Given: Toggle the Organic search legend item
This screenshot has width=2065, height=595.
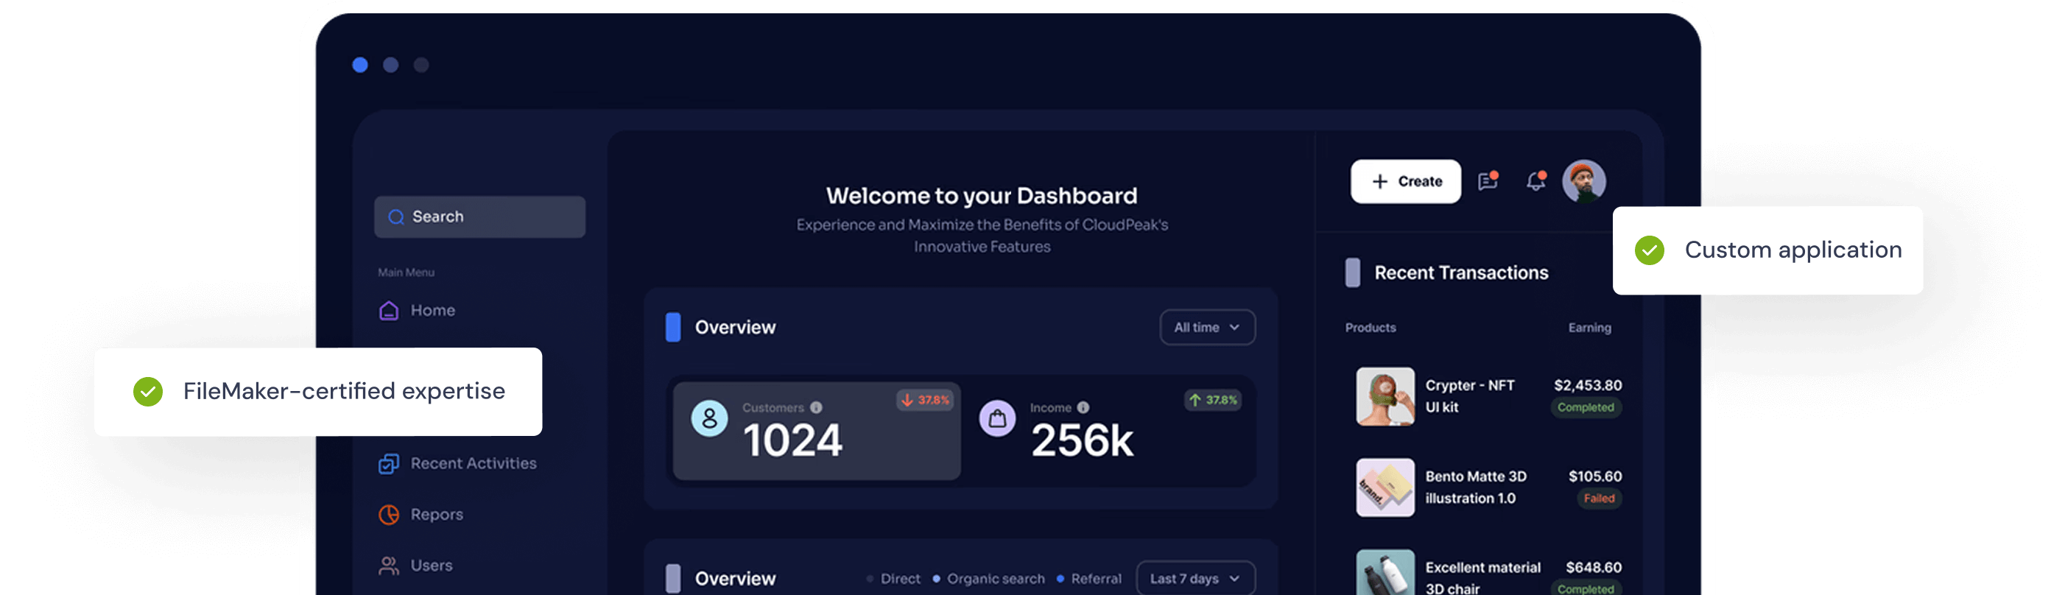Looking at the screenshot, I should coord(988,579).
